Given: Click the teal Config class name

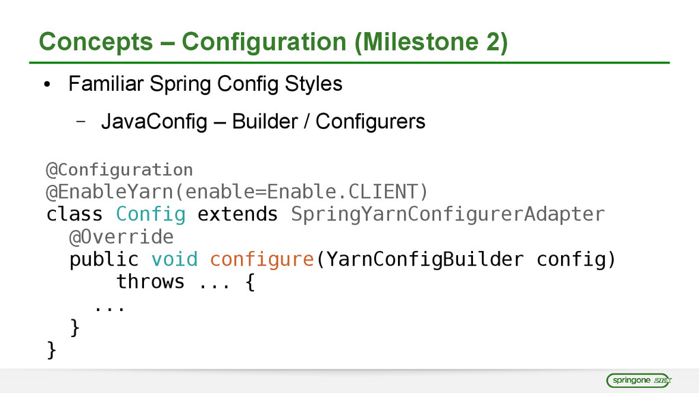Looking at the screenshot, I should point(150,214).
